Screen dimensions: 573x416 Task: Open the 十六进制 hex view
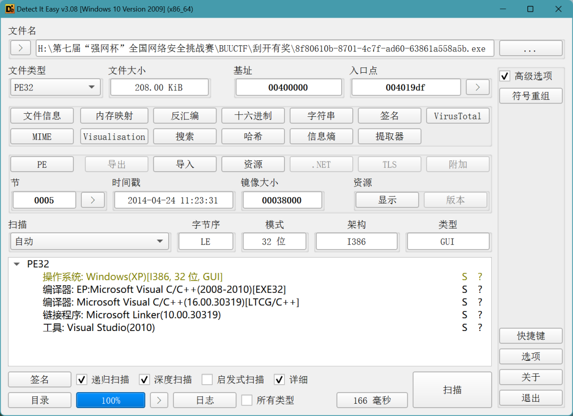[253, 116]
